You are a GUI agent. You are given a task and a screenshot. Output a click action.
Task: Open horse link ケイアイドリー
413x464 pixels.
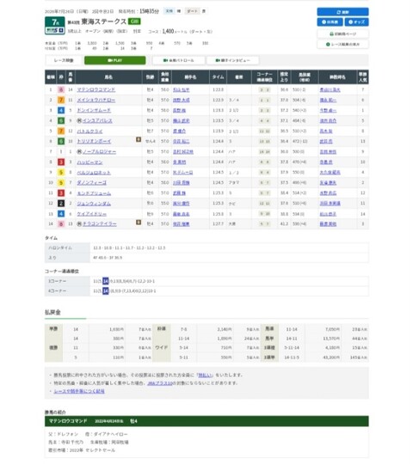(x=91, y=214)
